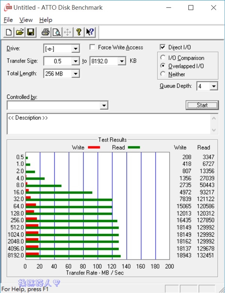Open About help question mark icon
The width and height of the screenshot is (225, 293).
click(x=79, y=32)
